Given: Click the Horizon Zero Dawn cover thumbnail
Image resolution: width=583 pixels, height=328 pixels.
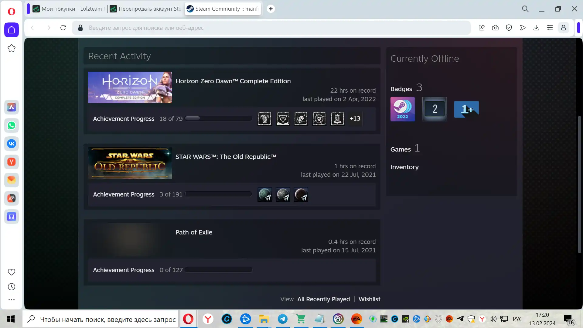Looking at the screenshot, I should click(130, 87).
